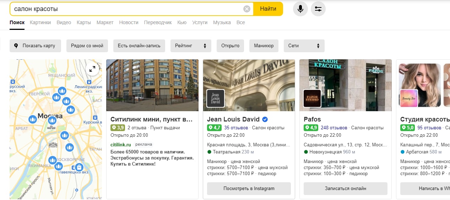This screenshot has width=450, height=200.
Task: Click the 3,9 rating badge for Ситилинк
Action: (118, 128)
